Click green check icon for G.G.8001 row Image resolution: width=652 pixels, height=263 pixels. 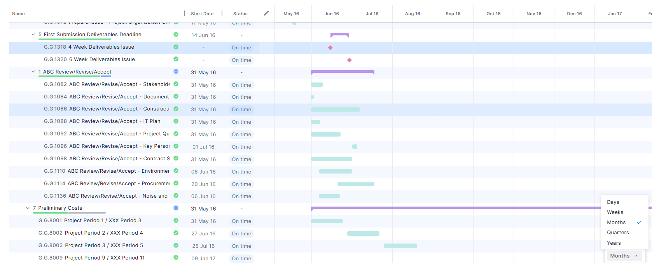tap(176, 221)
